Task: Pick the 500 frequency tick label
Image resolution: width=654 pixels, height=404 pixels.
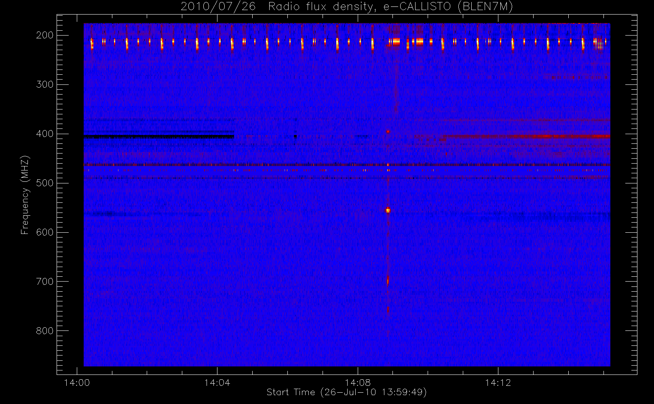Action: [45, 183]
